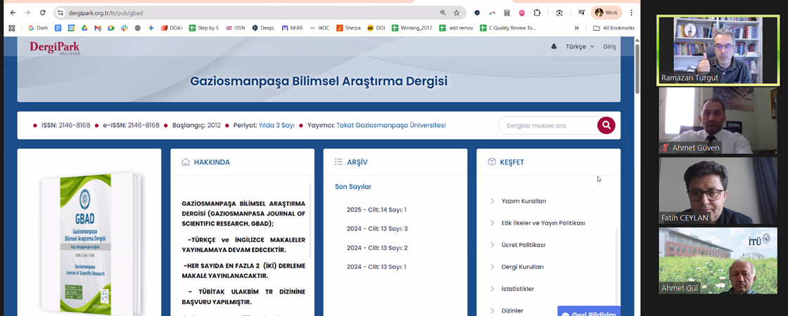Click the notification bell icon
Screen dimensions: 788x316
(554, 46)
